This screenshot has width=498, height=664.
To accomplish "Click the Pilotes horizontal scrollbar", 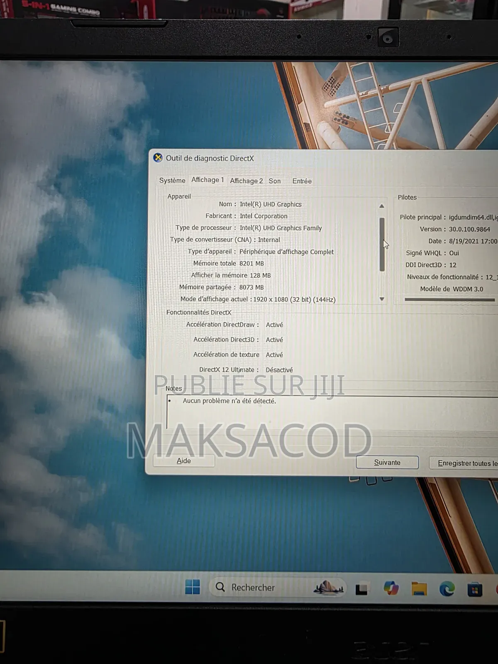I will [x=449, y=300].
